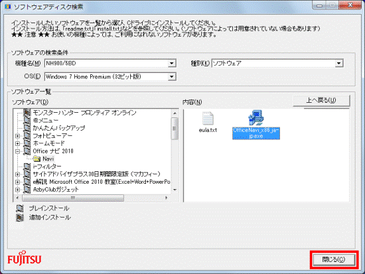Click the 閉じる button

click(334, 259)
